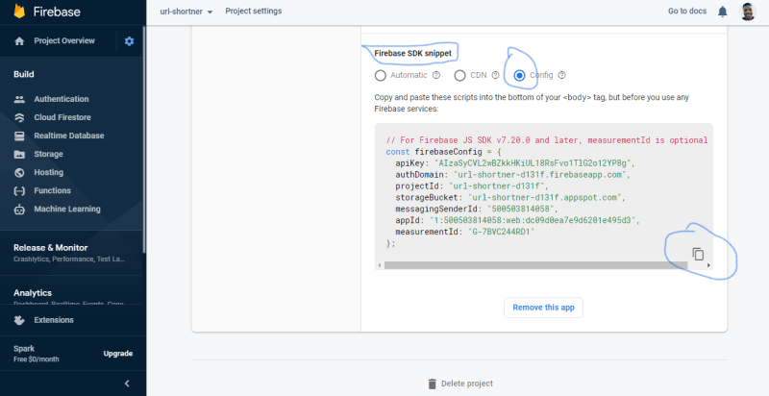Click the projectId line in config
Viewport: 769px width, 396px height.
(472, 186)
